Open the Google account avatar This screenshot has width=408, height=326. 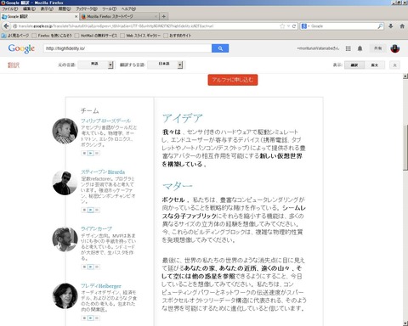(x=394, y=48)
